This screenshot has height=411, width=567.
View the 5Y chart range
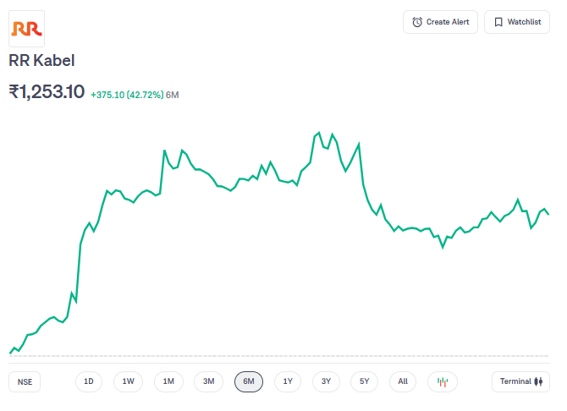tap(364, 381)
